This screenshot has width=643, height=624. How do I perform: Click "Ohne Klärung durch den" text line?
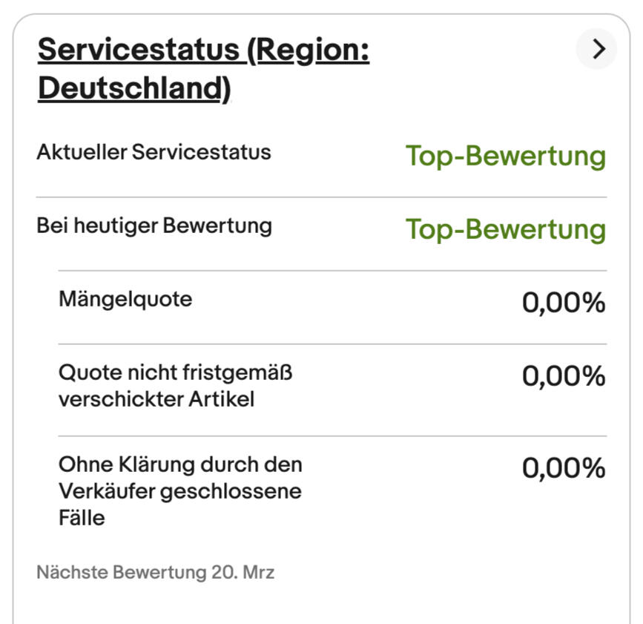pos(180,464)
